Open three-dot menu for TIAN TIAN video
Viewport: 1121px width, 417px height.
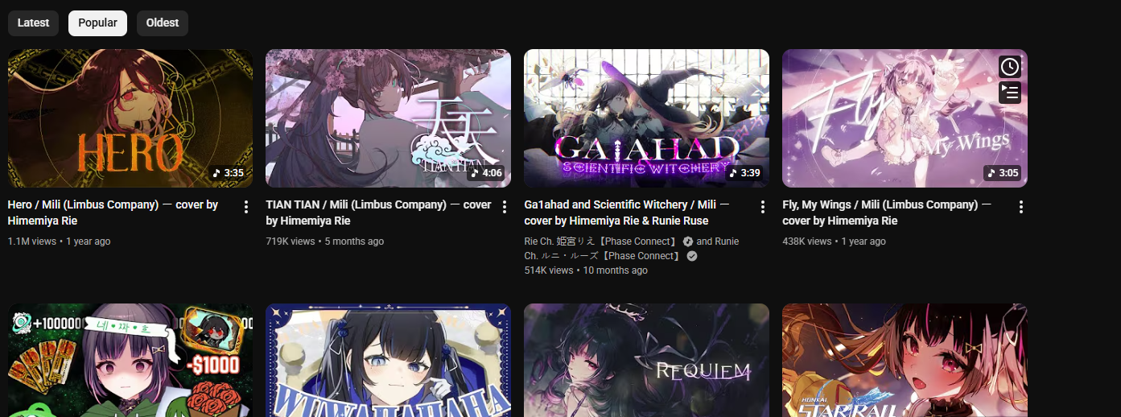click(505, 207)
